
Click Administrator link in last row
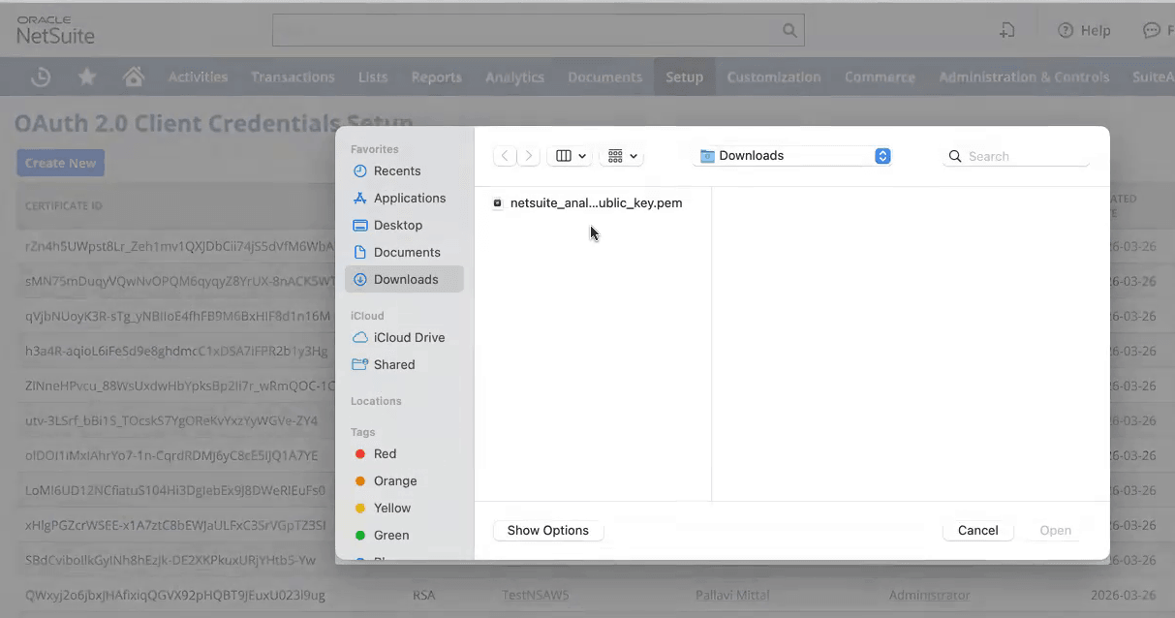[x=929, y=595]
